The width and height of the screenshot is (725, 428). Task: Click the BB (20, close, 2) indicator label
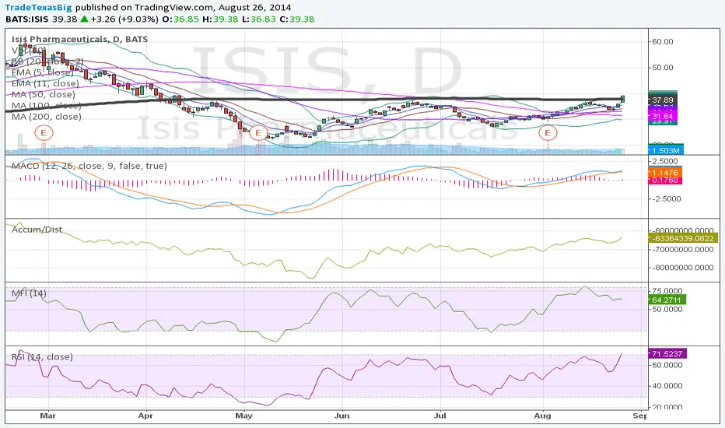pyautogui.click(x=47, y=61)
